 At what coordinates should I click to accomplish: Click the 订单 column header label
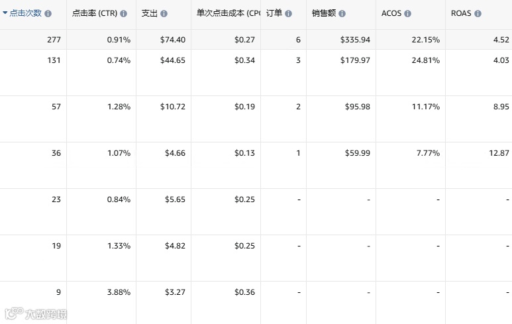274,13
